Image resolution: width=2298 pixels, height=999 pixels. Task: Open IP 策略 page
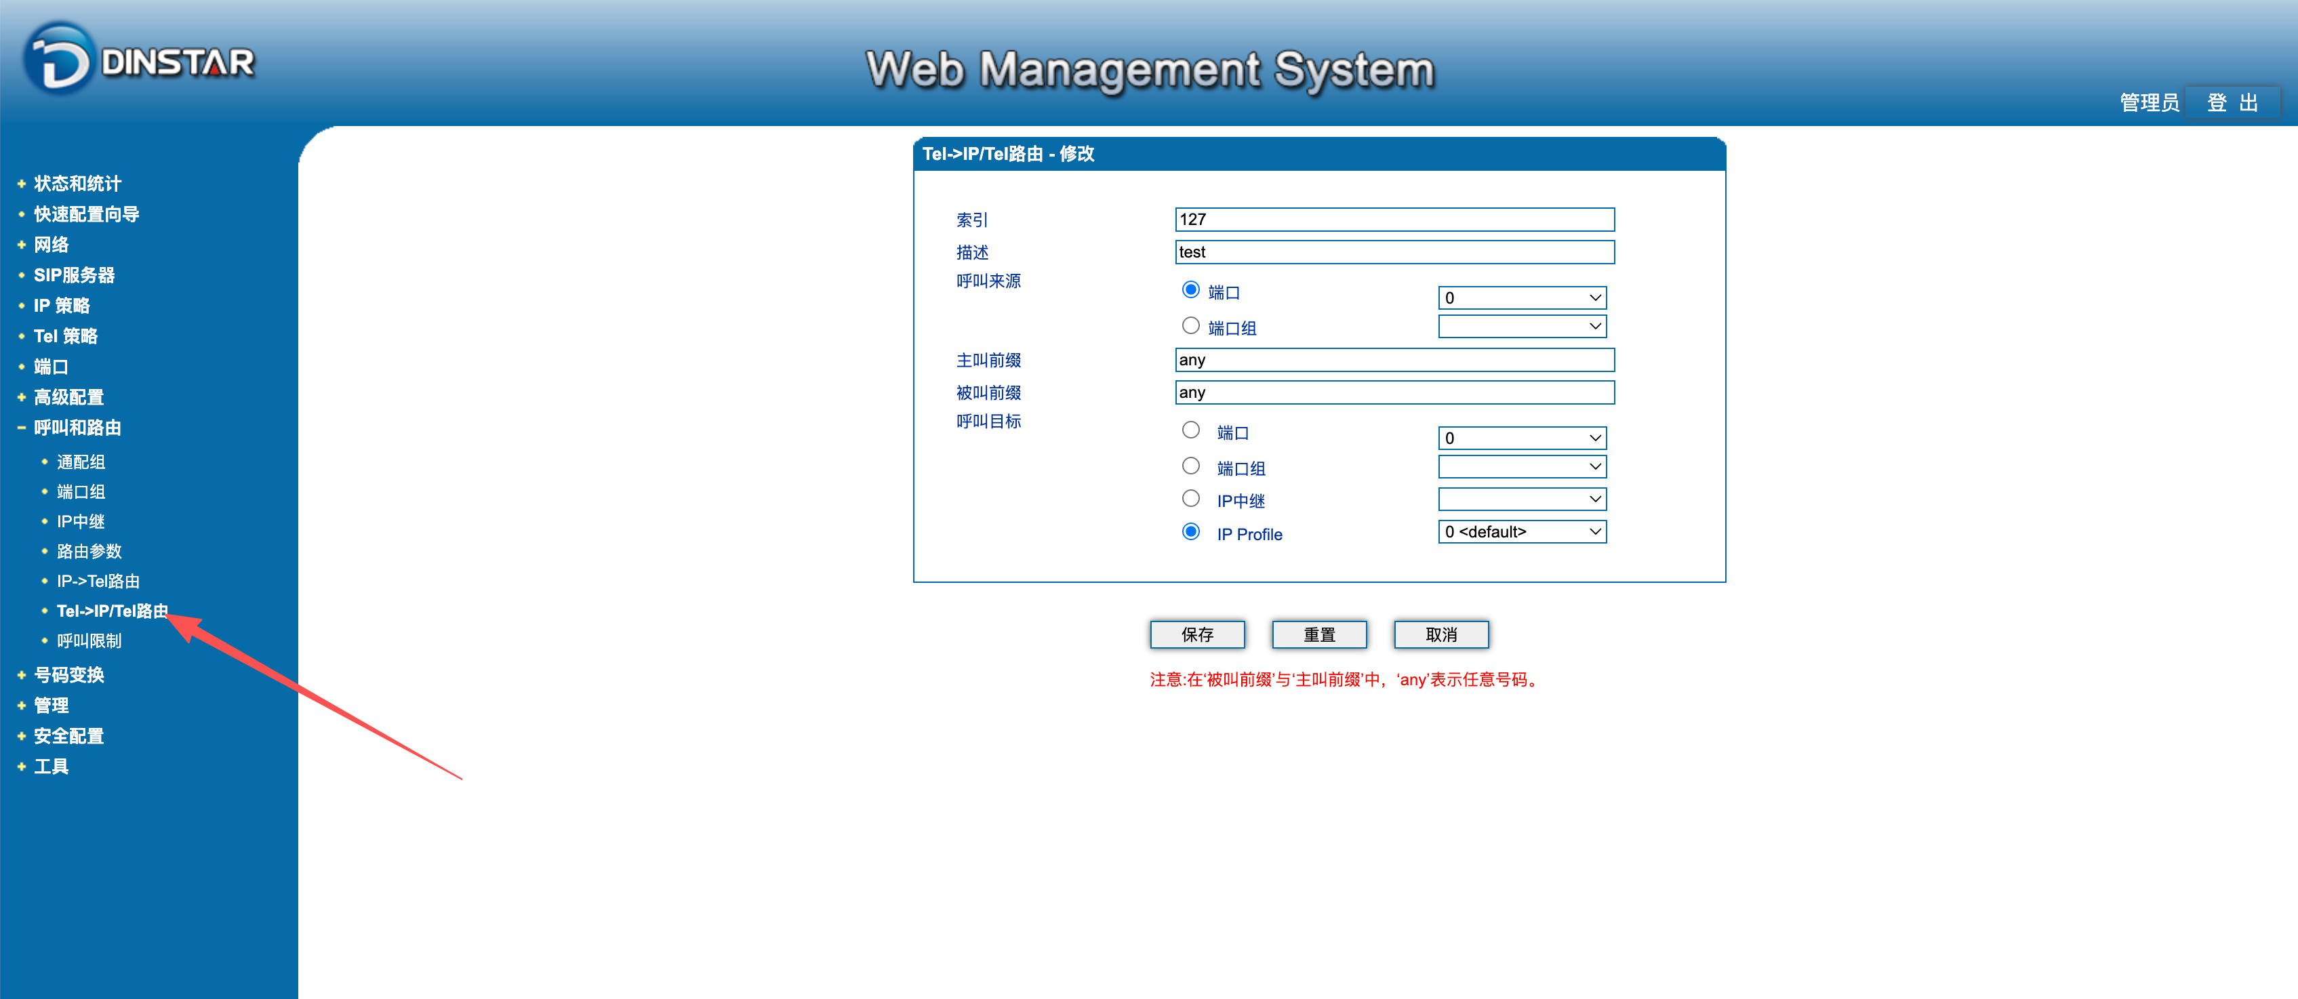coord(62,305)
